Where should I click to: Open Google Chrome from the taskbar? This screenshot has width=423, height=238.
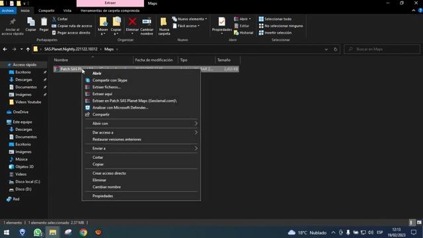pos(83,232)
